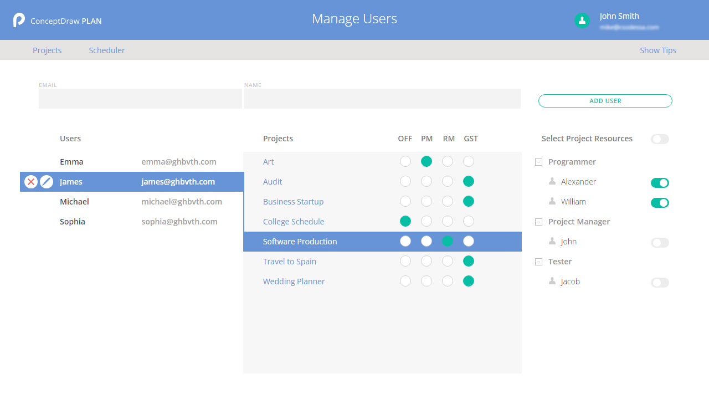Viewport: 709px width, 399px height.
Task: Click the person icon next to William
Action: pyautogui.click(x=552, y=201)
